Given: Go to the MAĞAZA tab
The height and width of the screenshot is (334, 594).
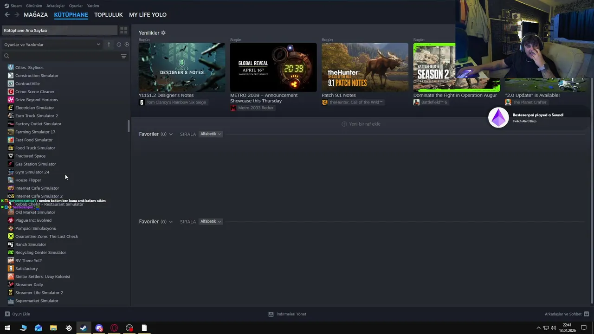Looking at the screenshot, I should [36, 15].
